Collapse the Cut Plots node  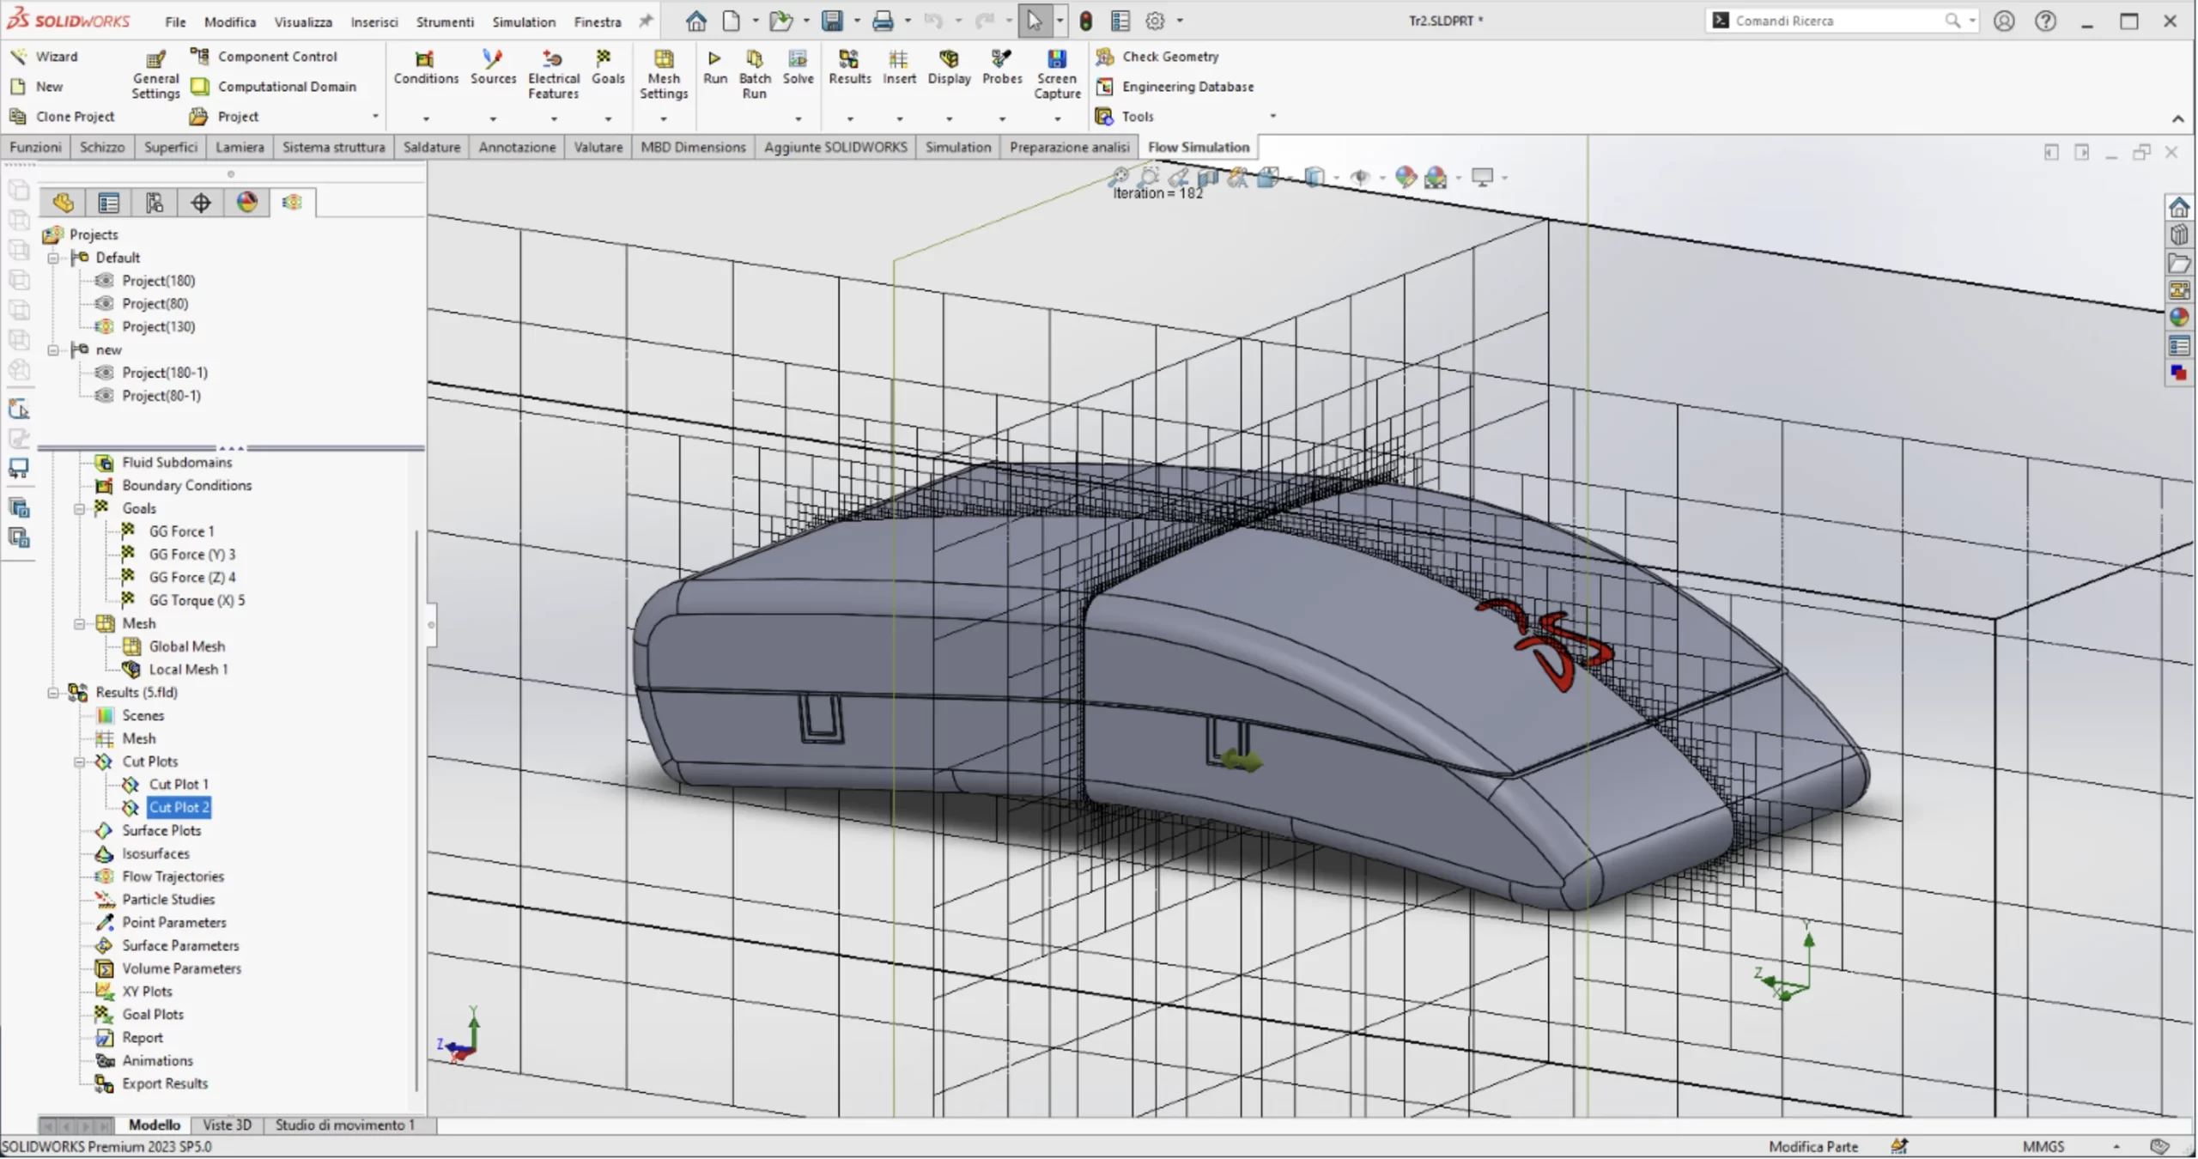pyautogui.click(x=80, y=762)
